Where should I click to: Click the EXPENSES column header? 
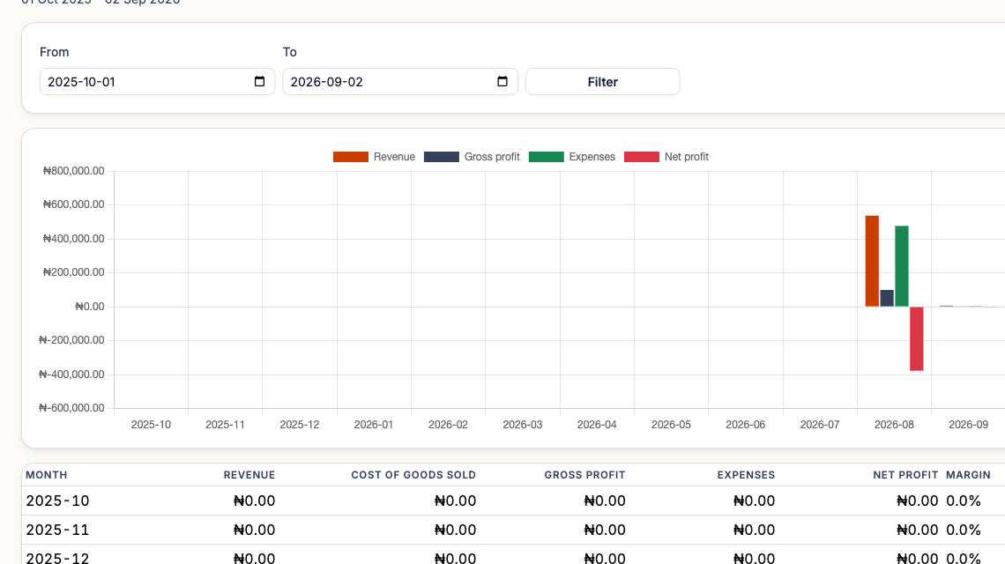pos(746,475)
